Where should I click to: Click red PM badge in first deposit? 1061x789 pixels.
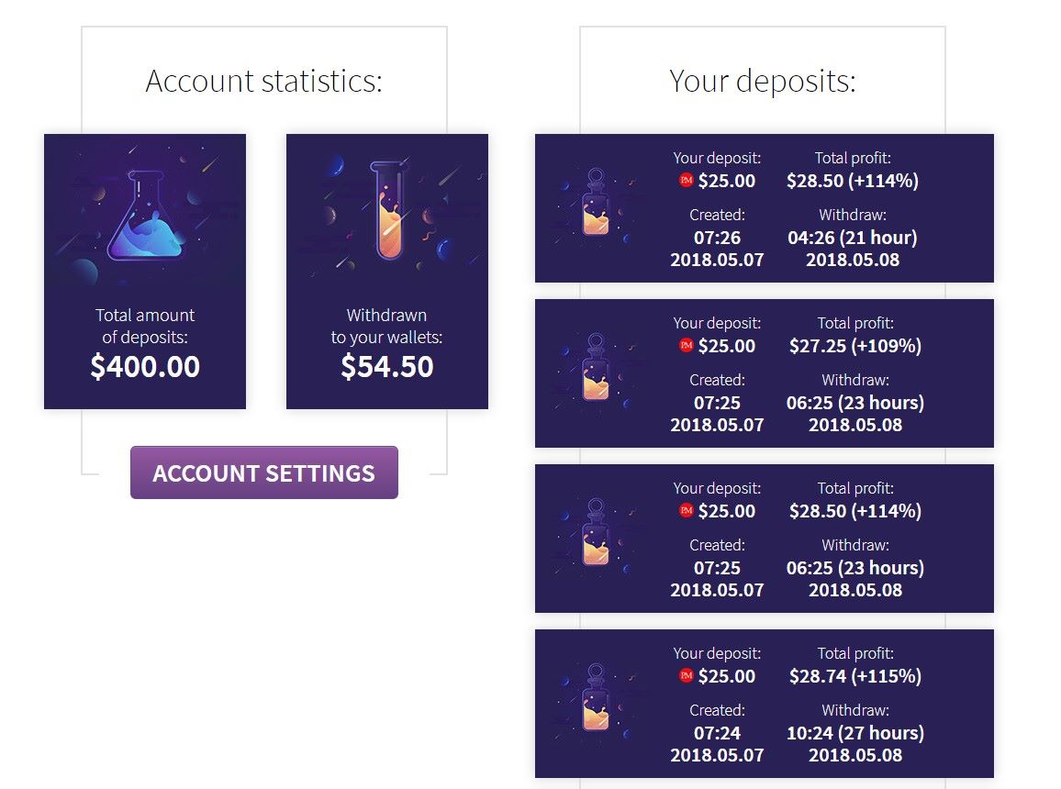point(687,180)
